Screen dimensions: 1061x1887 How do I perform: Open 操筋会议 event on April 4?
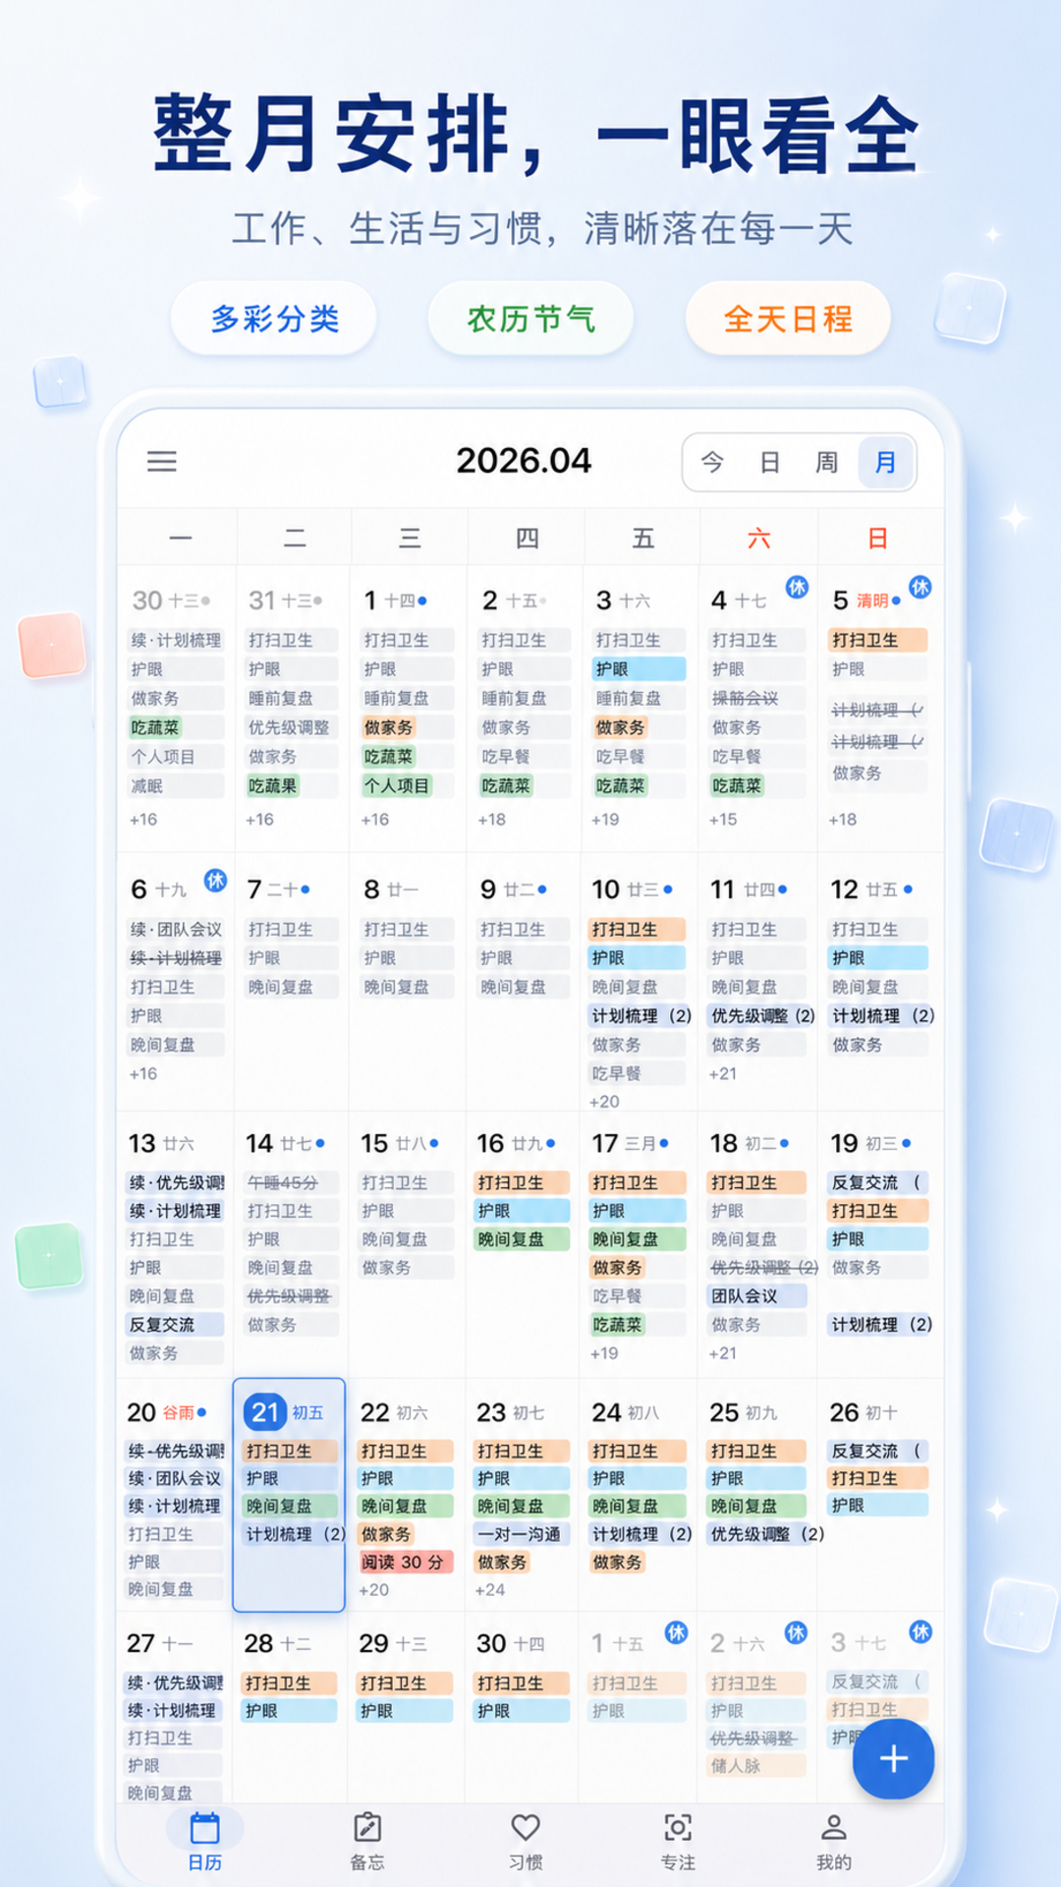pyautogui.click(x=757, y=699)
